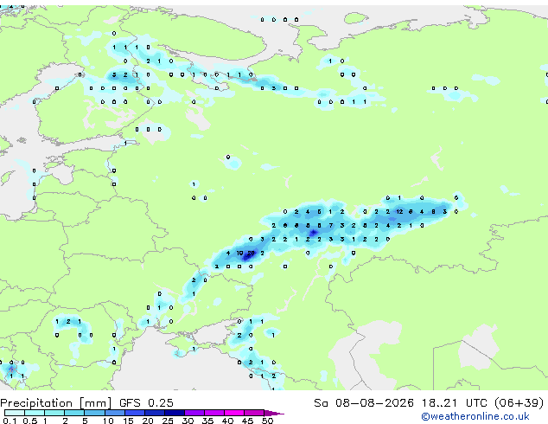This screenshot has height=424, width=548.
Task: Select the legend swatch between 2 and 5
Action: point(74,413)
